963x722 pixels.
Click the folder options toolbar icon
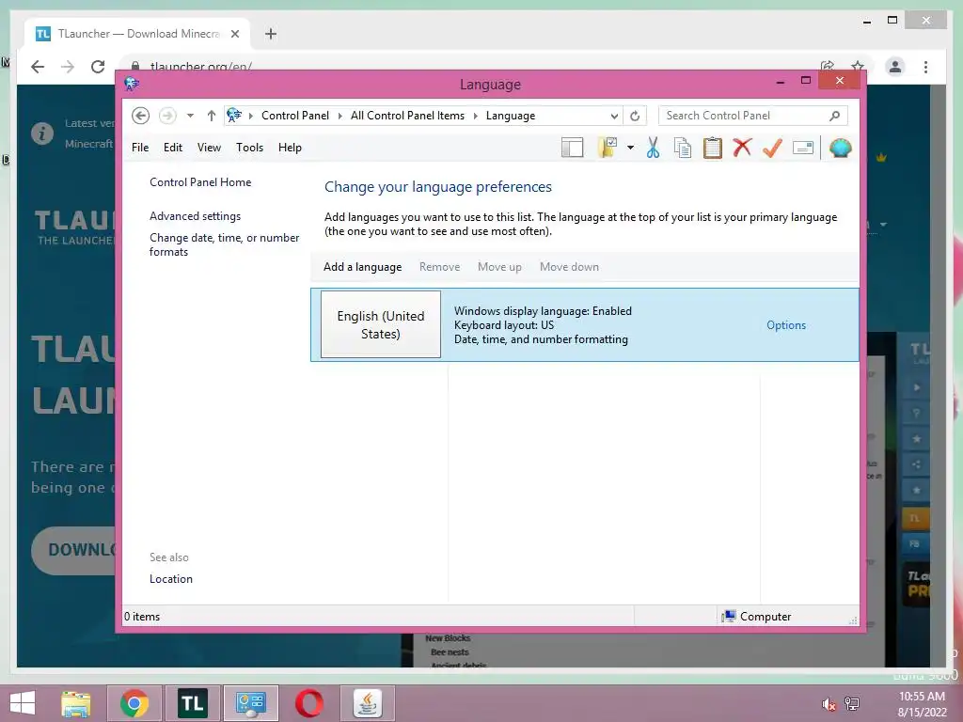tap(607, 148)
